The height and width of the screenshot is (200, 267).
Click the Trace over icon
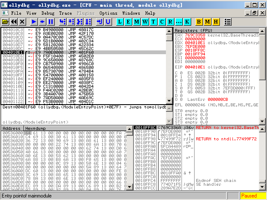88,22
